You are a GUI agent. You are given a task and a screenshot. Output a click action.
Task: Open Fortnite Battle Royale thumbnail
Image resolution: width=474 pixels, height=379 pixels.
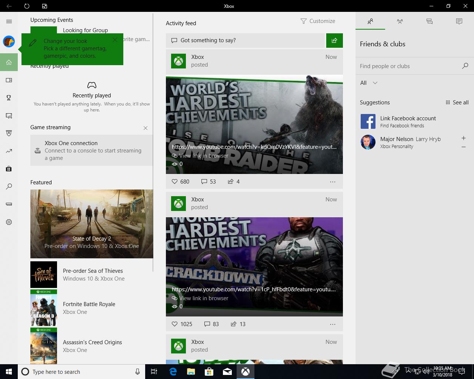[x=44, y=308]
